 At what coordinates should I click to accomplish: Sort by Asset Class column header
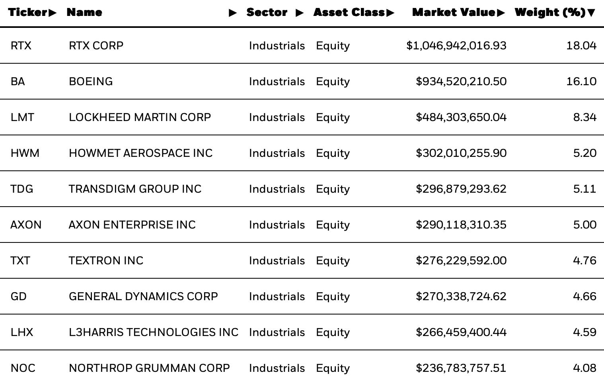[349, 12]
